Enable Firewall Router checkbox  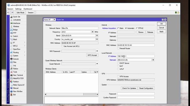(x=118, y=48)
